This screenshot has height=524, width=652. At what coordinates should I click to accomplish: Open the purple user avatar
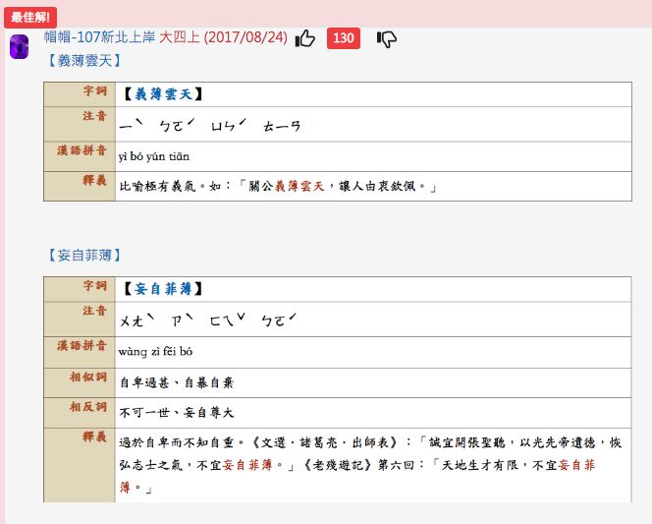(19, 46)
